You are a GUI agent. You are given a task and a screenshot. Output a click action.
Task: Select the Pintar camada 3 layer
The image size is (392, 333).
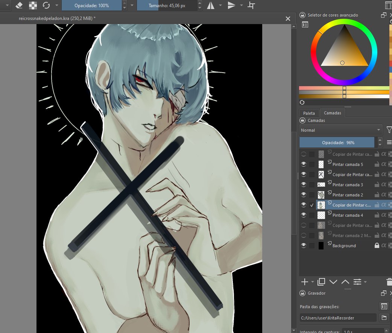click(348, 185)
